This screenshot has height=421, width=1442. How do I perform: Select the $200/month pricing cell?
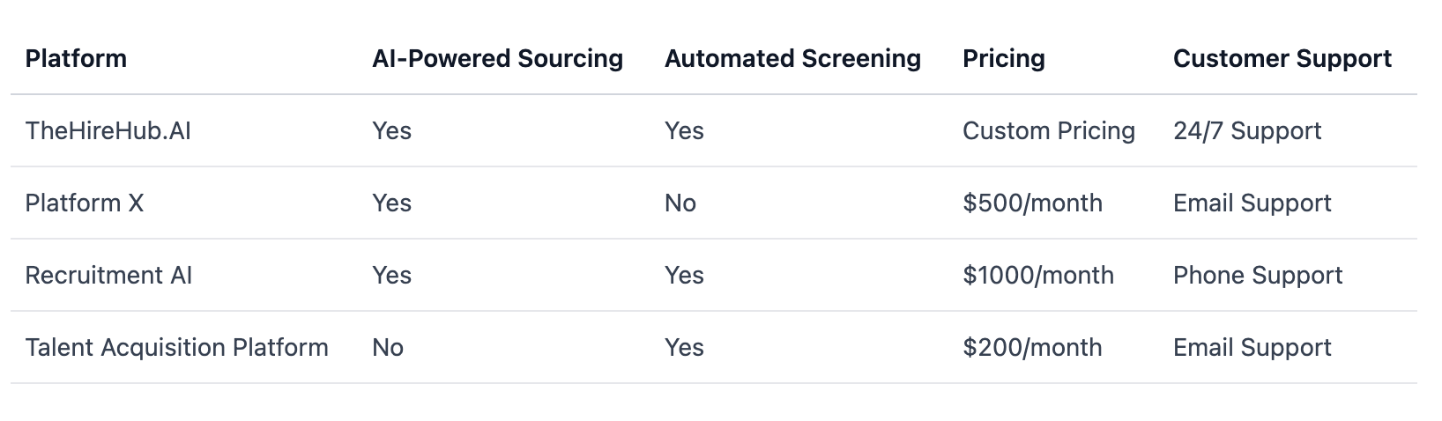1032,347
